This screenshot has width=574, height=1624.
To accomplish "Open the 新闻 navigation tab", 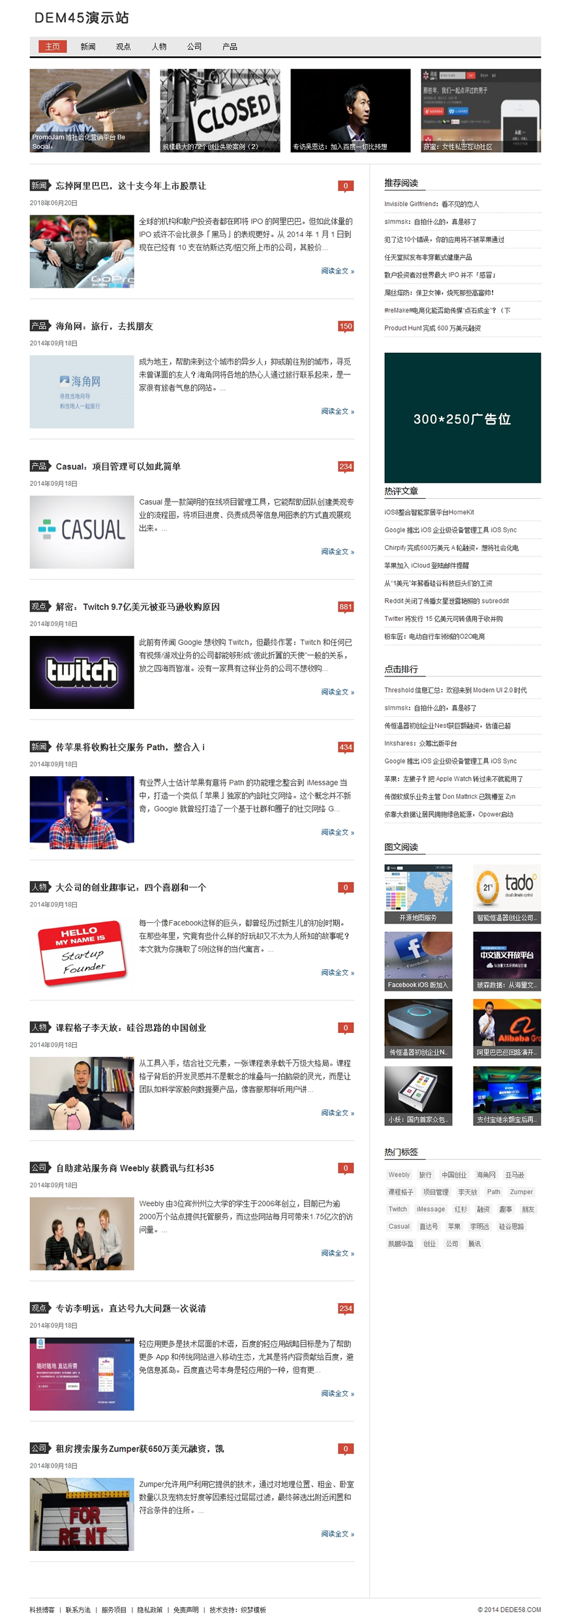I will 88,47.
